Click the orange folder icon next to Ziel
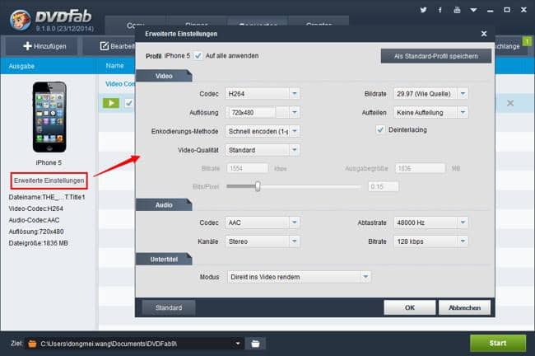535x356 pixels. pyautogui.click(x=32, y=344)
